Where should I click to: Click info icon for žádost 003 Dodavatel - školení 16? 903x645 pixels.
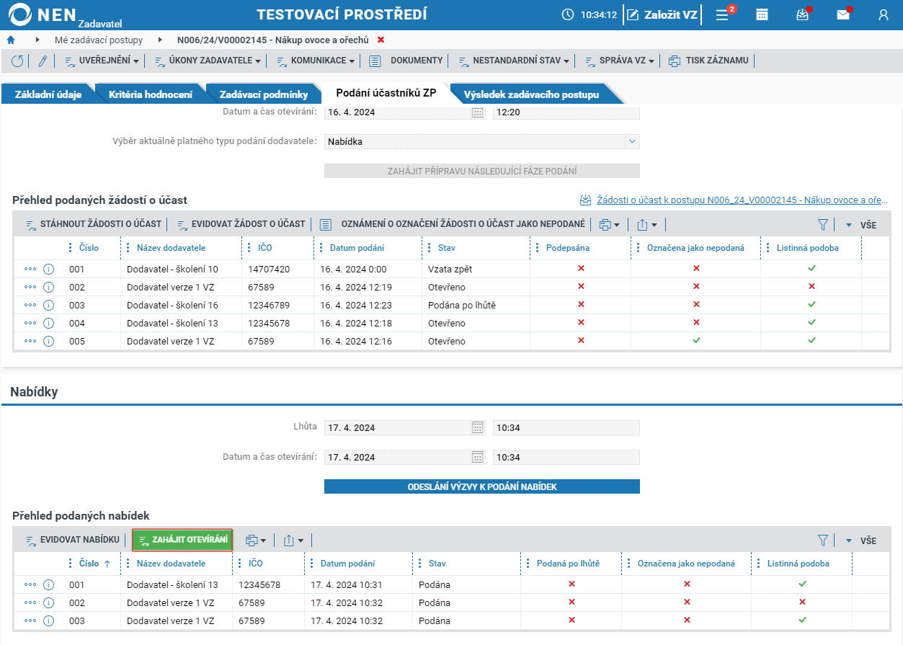pyautogui.click(x=49, y=305)
